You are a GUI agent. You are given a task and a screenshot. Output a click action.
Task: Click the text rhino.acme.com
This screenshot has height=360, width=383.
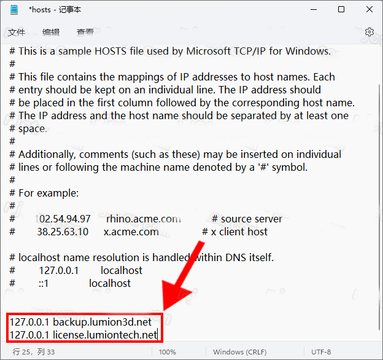click(144, 219)
